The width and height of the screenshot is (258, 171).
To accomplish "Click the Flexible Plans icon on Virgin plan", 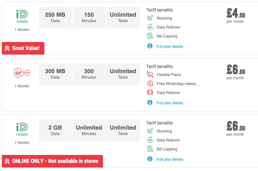I will coord(150,75).
